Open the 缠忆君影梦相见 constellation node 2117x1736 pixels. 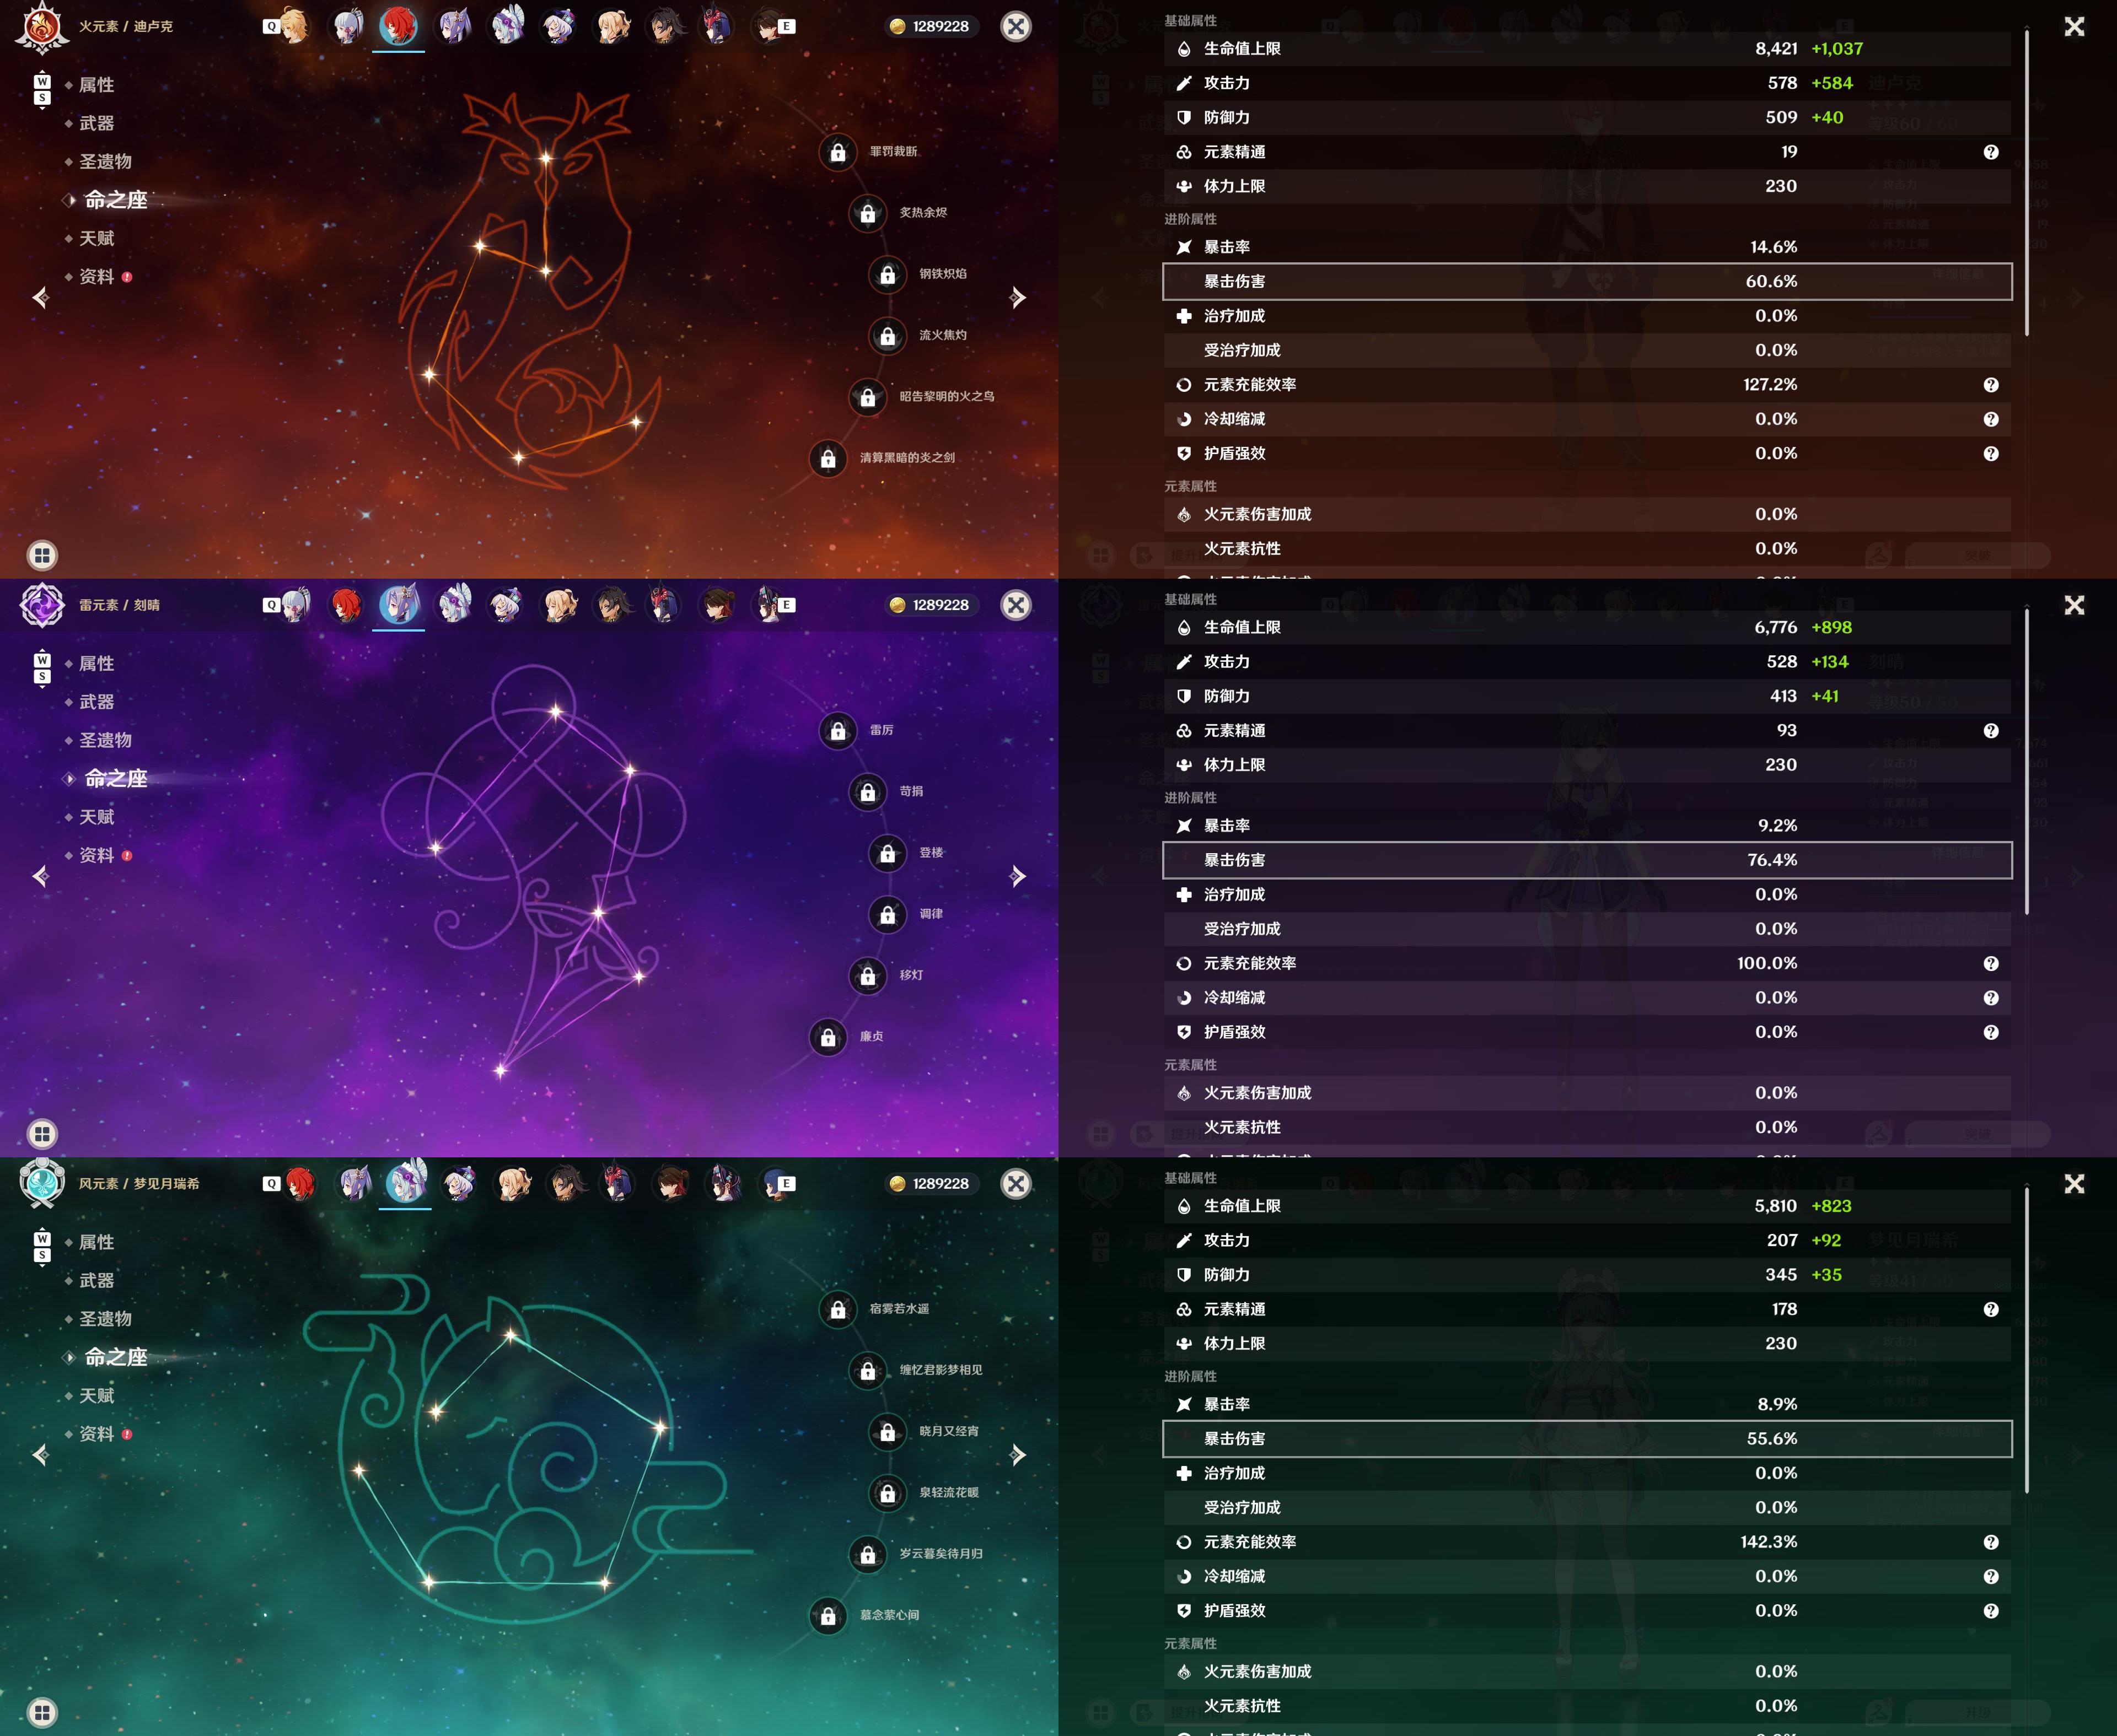click(867, 1371)
